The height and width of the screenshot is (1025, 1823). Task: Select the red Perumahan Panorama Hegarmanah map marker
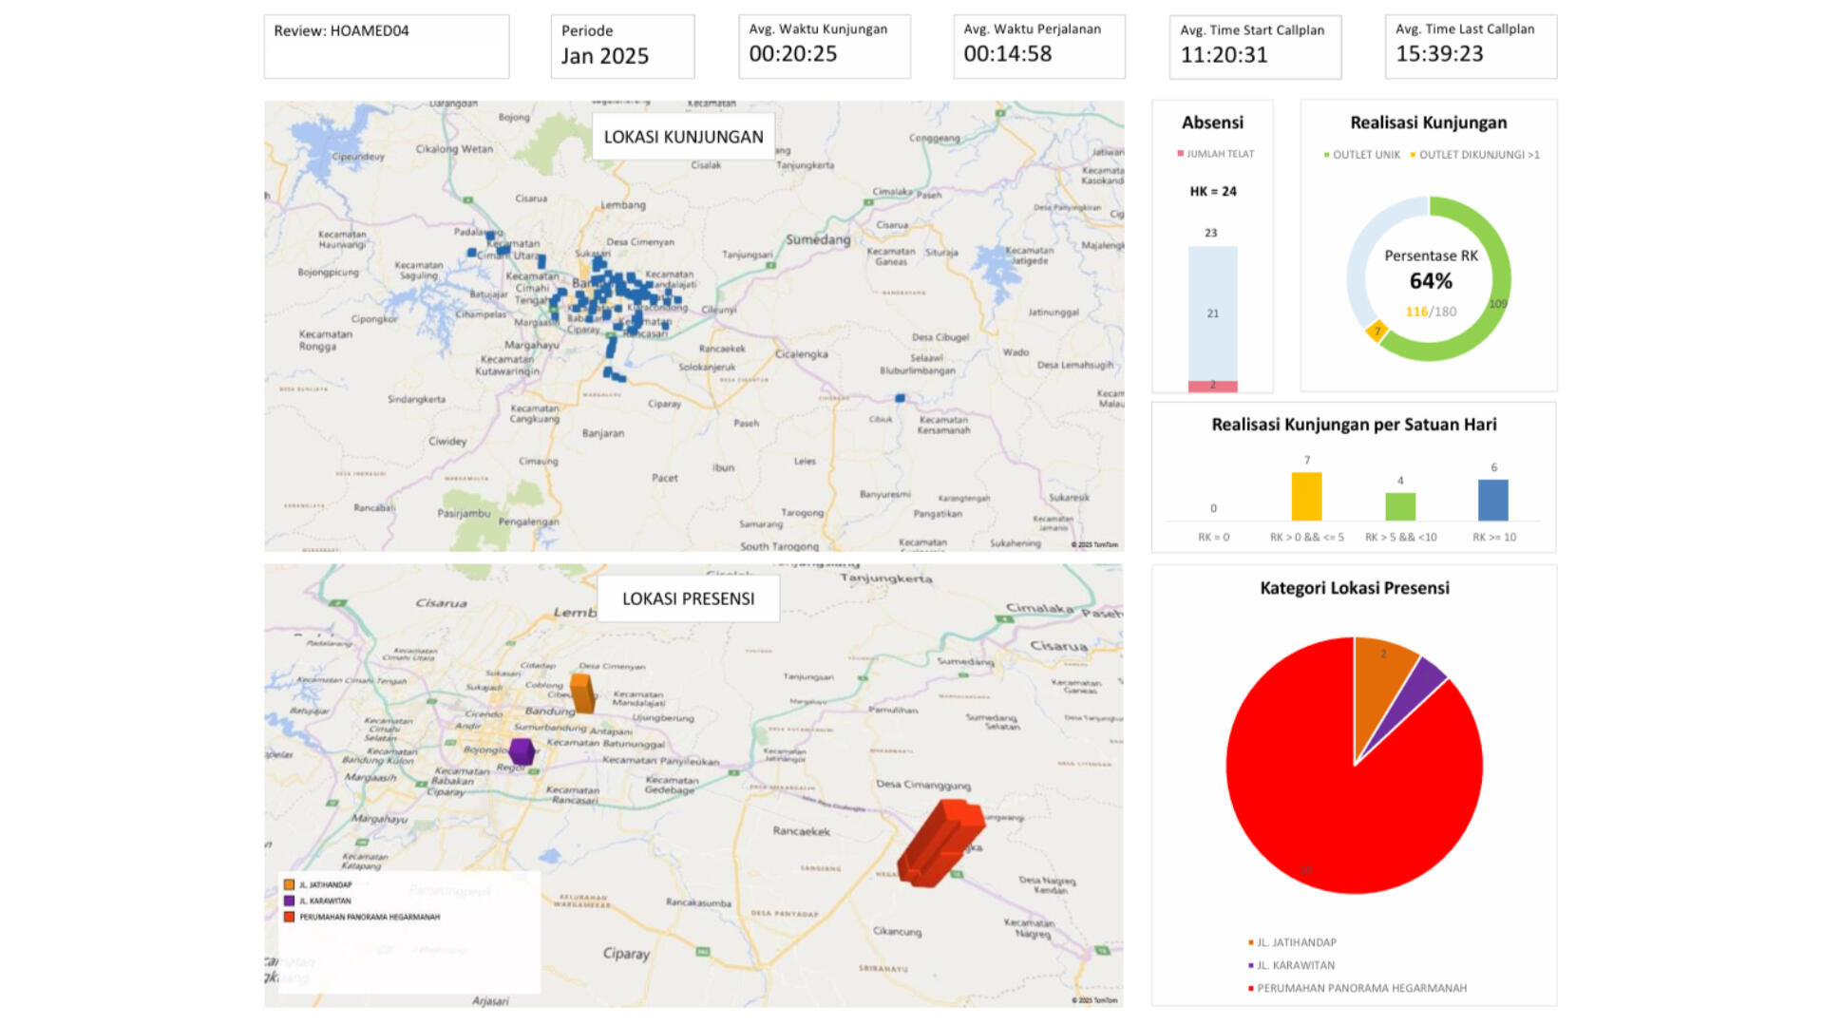point(940,843)
